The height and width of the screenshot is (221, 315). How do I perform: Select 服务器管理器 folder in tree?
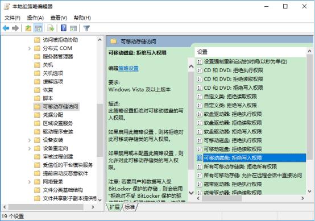58,57
